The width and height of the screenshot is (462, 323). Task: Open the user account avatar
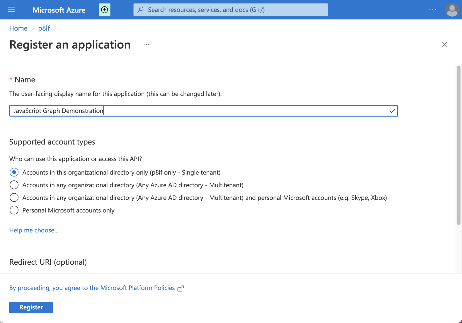tap(452, 10)
